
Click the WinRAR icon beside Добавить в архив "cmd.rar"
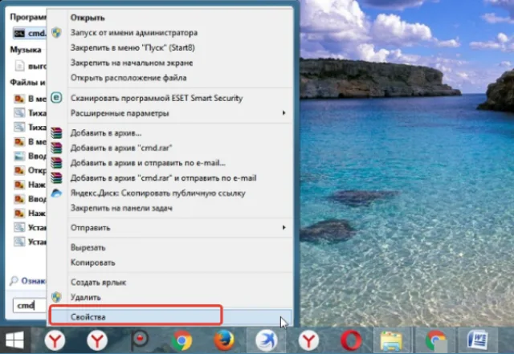[x=56, y=148]
